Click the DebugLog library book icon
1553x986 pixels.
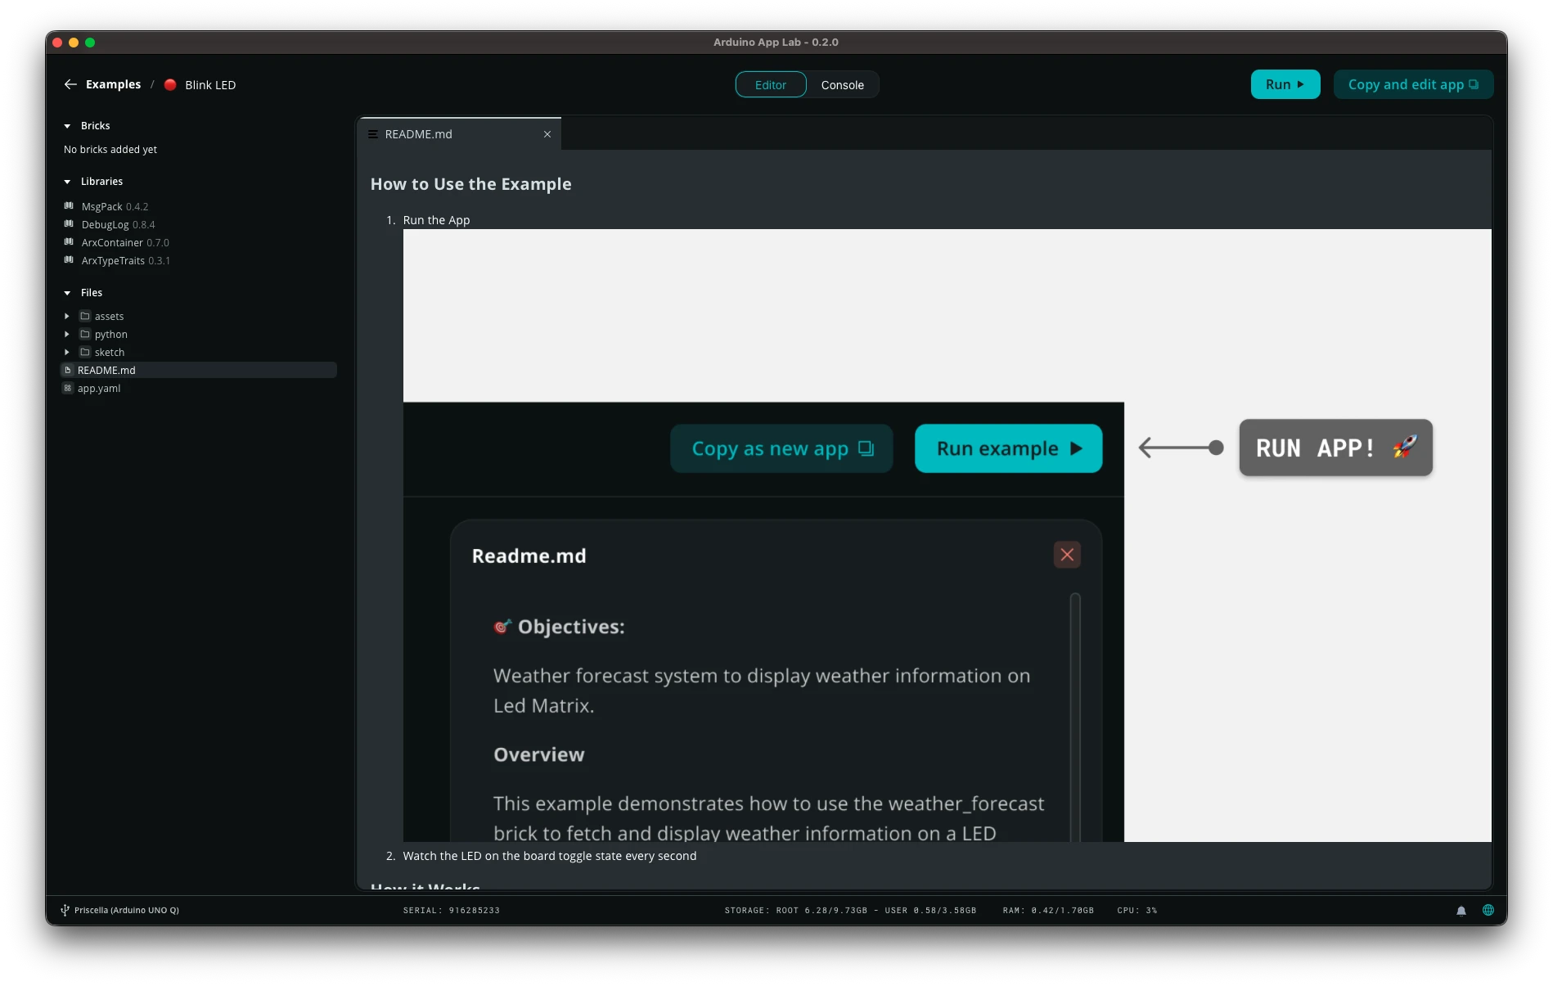coord(69,224)
